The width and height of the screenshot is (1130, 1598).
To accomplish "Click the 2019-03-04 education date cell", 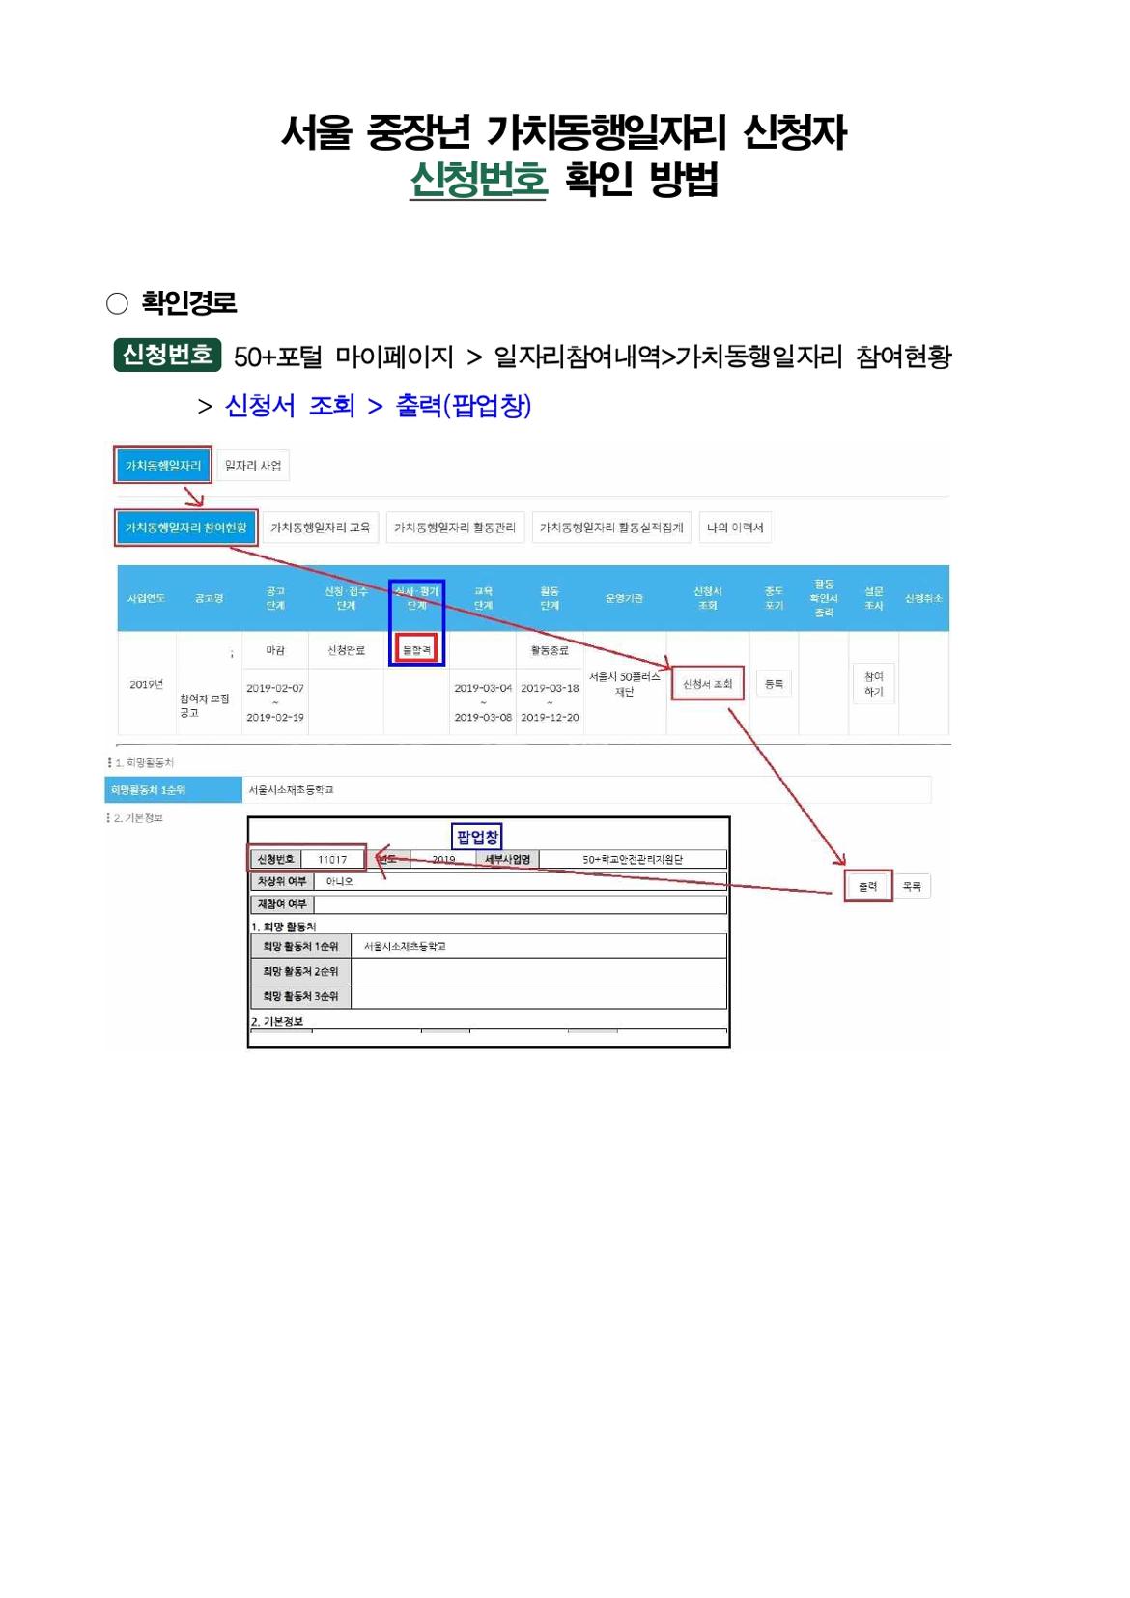I will tap(483, 688).
